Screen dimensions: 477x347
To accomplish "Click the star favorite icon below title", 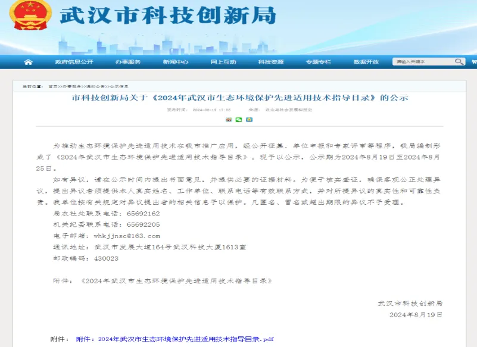I will coord(249,120).
